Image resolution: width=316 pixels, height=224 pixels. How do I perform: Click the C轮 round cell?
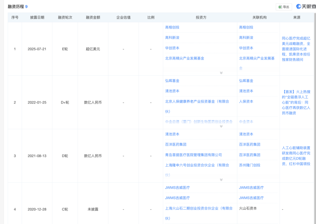[65, 209]
